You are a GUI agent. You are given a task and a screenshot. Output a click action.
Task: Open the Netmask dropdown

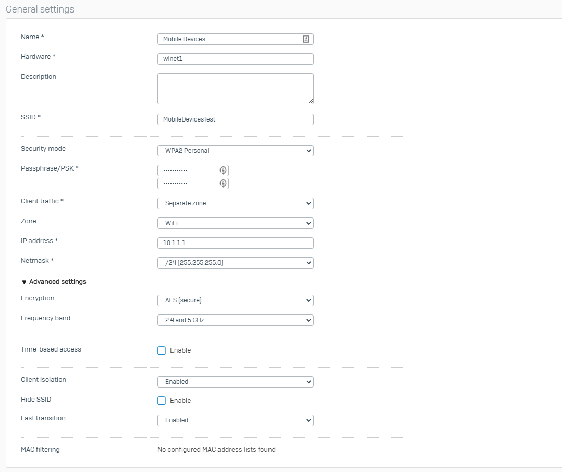[x=235, y=262]
